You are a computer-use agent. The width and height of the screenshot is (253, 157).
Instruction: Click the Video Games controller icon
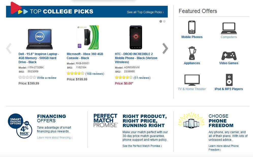[x=229, y=56]
